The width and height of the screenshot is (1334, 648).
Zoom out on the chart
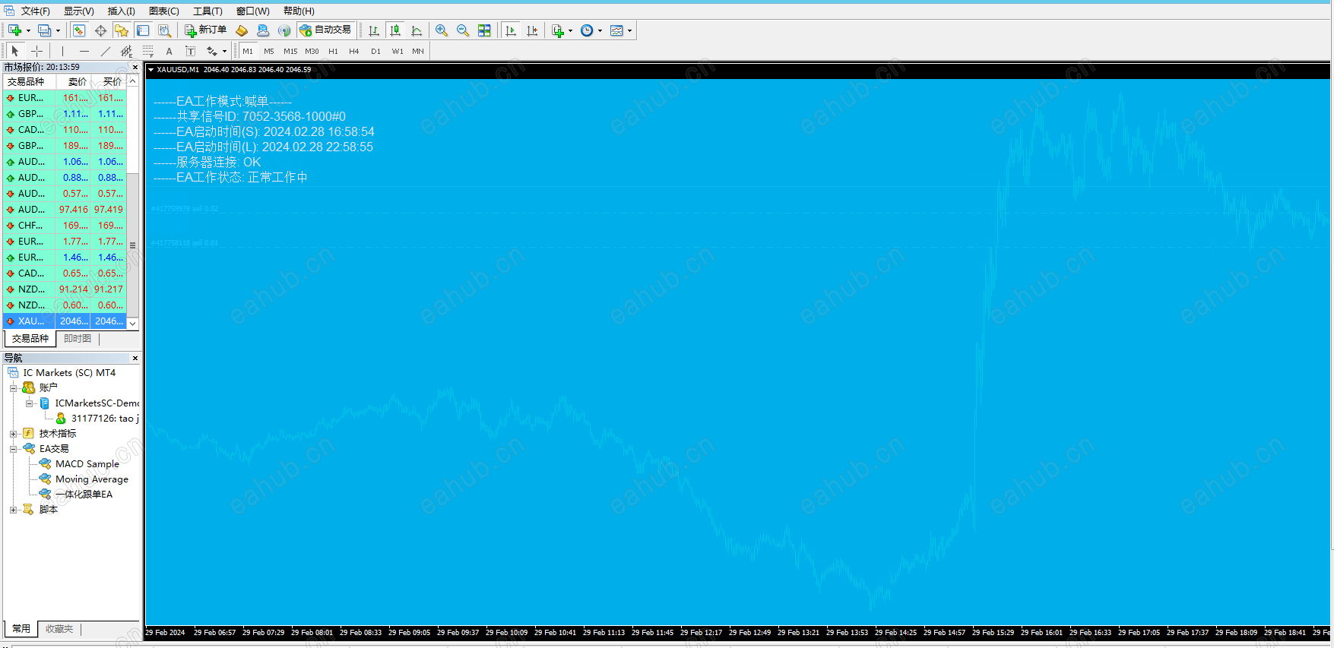[463, 30]
